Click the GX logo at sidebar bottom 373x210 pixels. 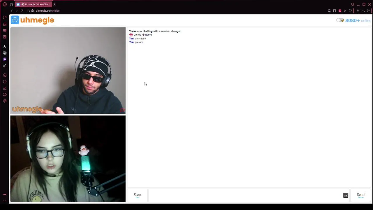pyautogui.click(x=5, y=194)
